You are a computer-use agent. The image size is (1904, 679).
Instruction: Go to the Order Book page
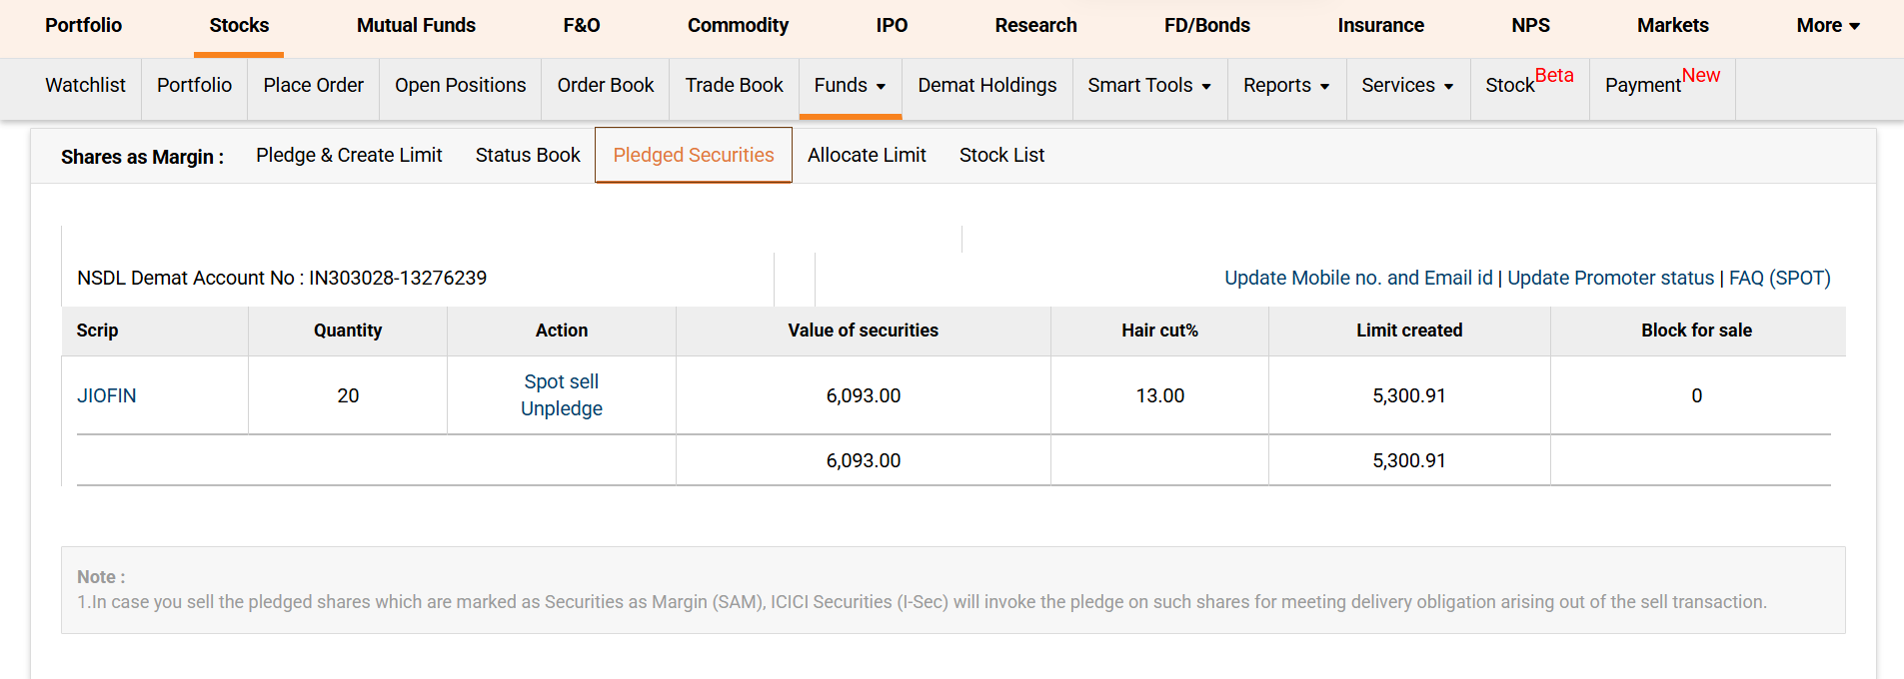tap(605, 86)
